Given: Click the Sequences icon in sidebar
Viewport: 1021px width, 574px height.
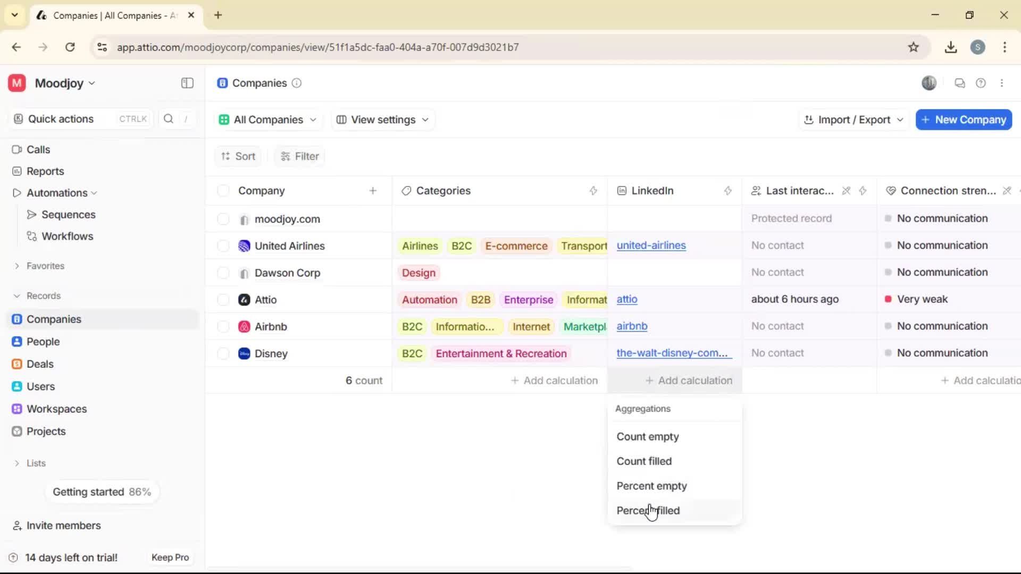Looking at the screenshot, I should pyautogui.click(x=31, y=215).
